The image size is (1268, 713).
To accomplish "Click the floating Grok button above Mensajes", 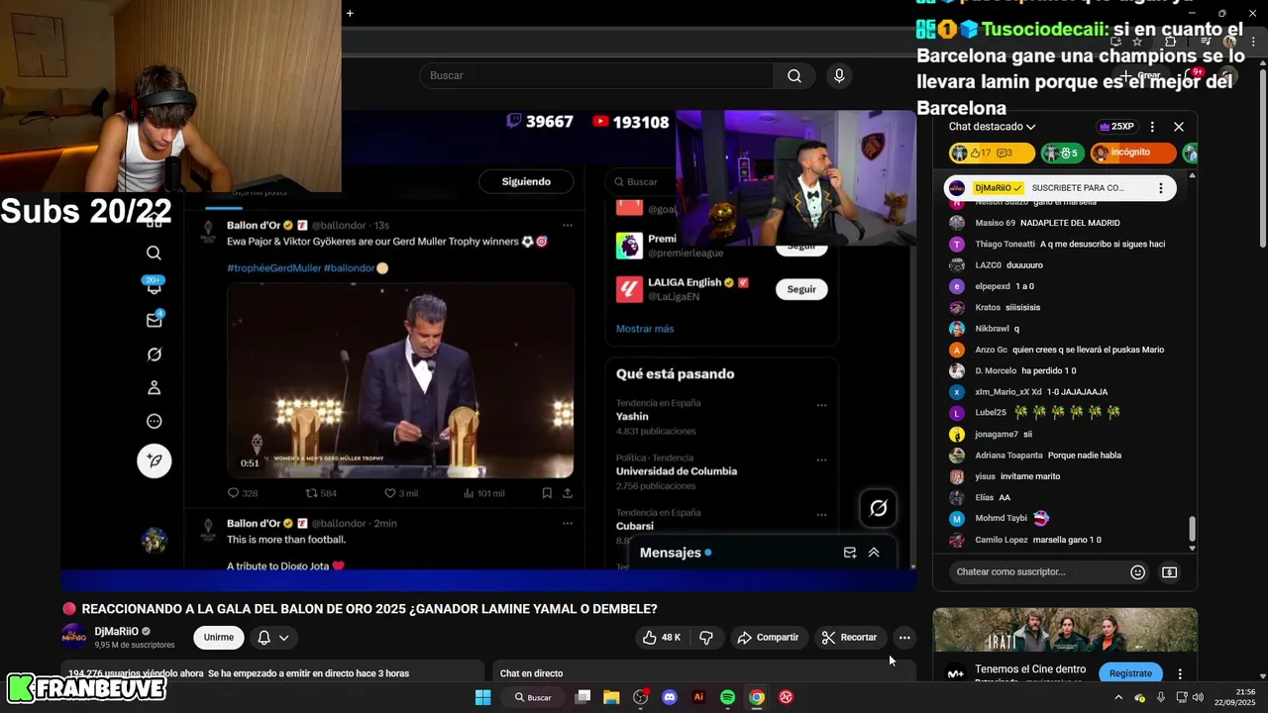I will (879, 508).
